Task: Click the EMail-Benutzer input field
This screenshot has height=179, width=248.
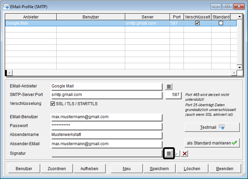Action: [x=106, y=117]
